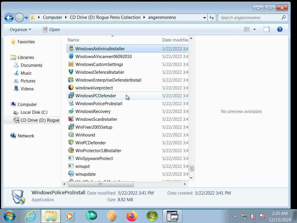This screenshot has height=223, width=297.
Task: Select CD Drive (D:) breadcrumb segment
Action: (105, 17)
